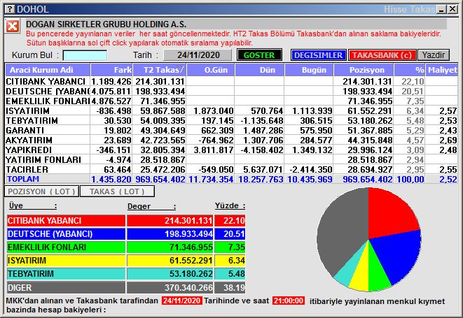The width and height of the screenshot is (463, 318).
Task: Select the TACIRLER row
Action: 231,169
